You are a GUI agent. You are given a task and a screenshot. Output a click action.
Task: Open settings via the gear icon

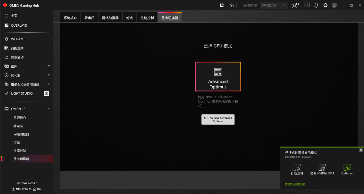325,5
